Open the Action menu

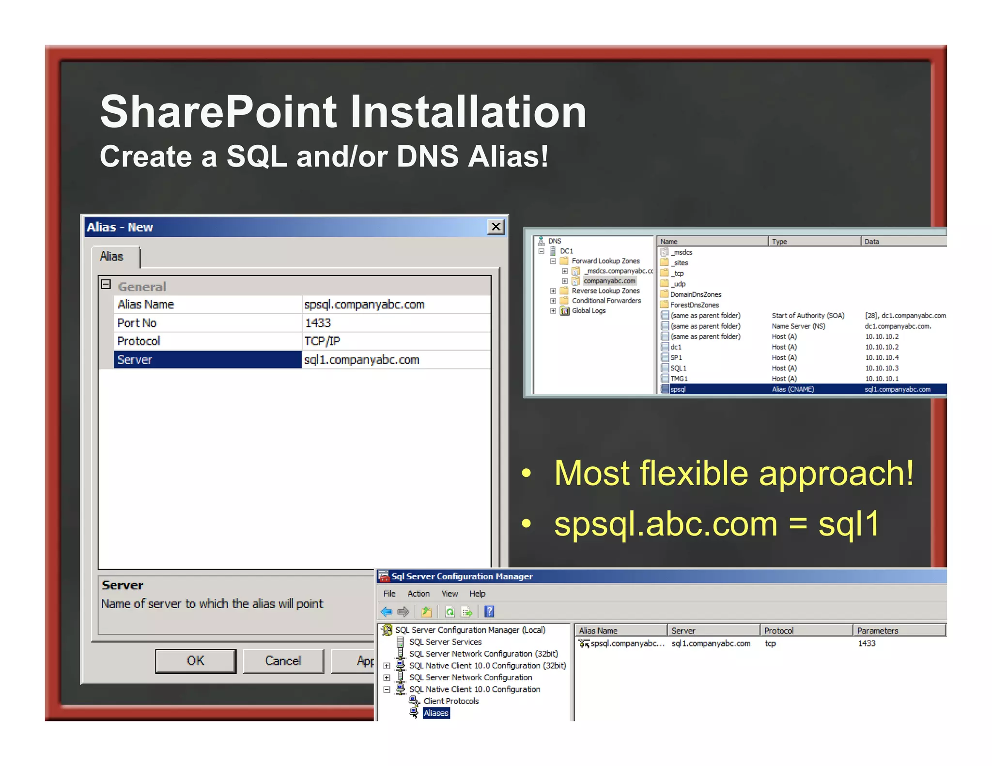coord(418,594)
